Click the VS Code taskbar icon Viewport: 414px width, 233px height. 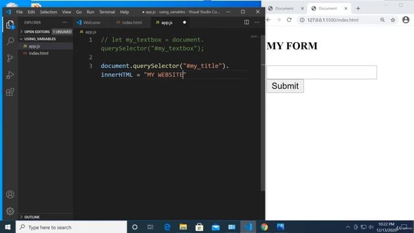pyautogui.click(x=248, y=227)
